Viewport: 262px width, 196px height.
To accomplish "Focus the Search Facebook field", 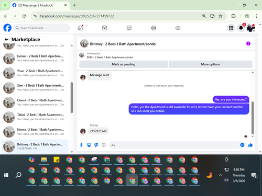I will tap(42, 28).
